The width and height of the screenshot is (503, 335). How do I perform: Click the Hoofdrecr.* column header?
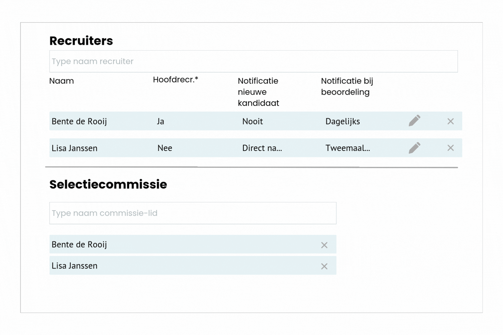[x=175, y=80]
